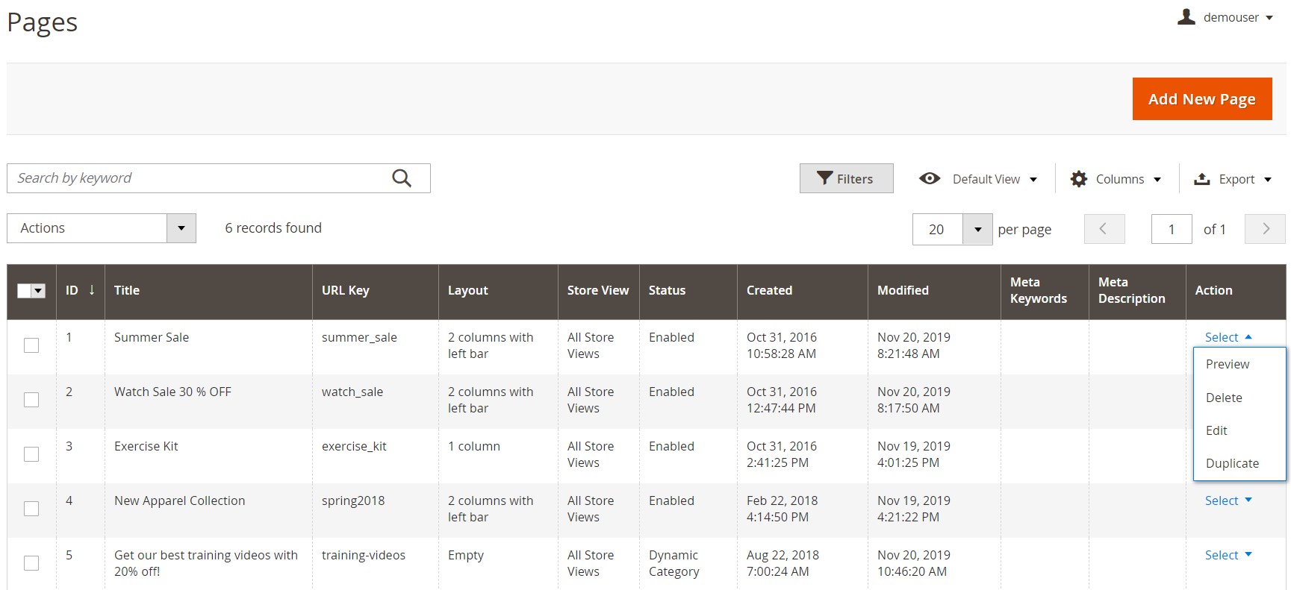This screenshot has width=1291, height=590.
Task: Open the Filters button
Action: 846,179
